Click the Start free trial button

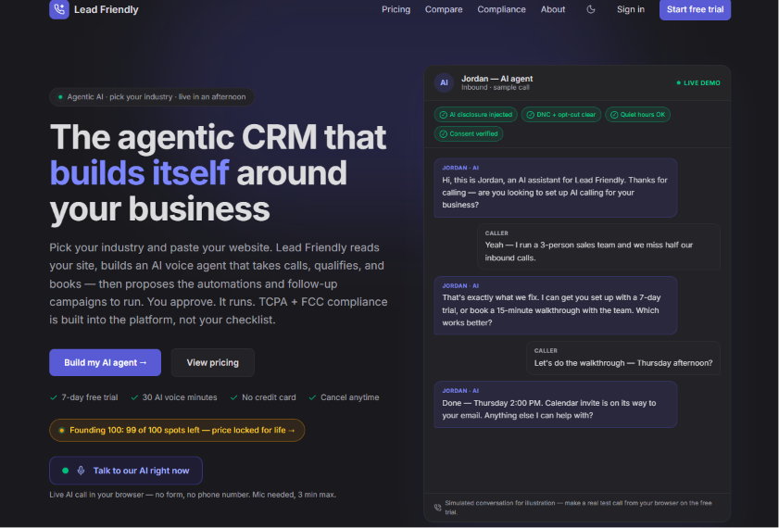[695, 9]
